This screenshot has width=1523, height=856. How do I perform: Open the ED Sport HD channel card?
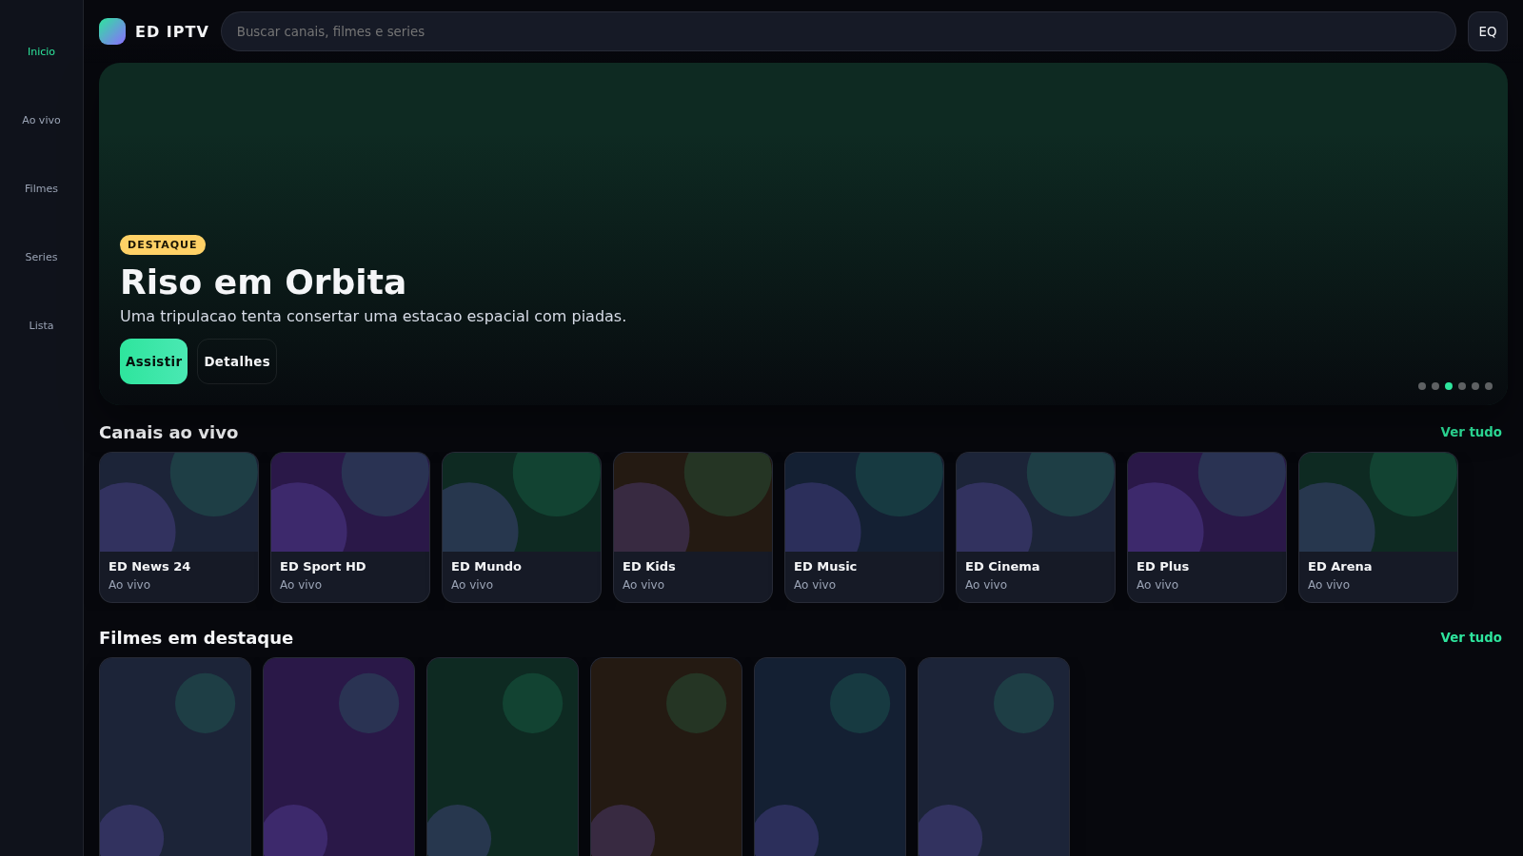click(350, 527)
